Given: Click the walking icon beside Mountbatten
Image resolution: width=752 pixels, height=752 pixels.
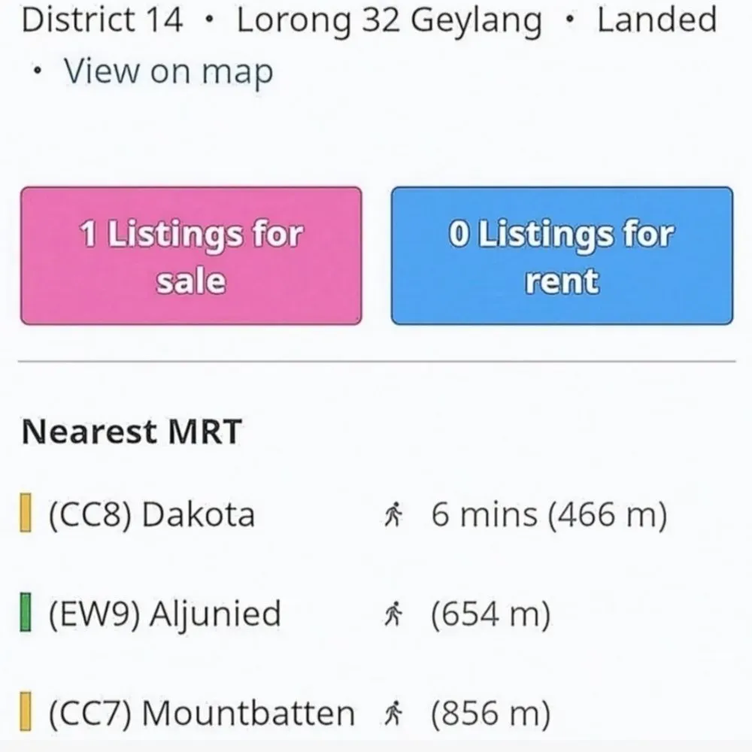Looking at the screenshot, I should click(x=393, y=714).
